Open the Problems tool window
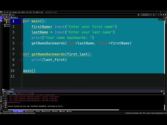This screenshot has width=167, height=125. pos(55,111)
